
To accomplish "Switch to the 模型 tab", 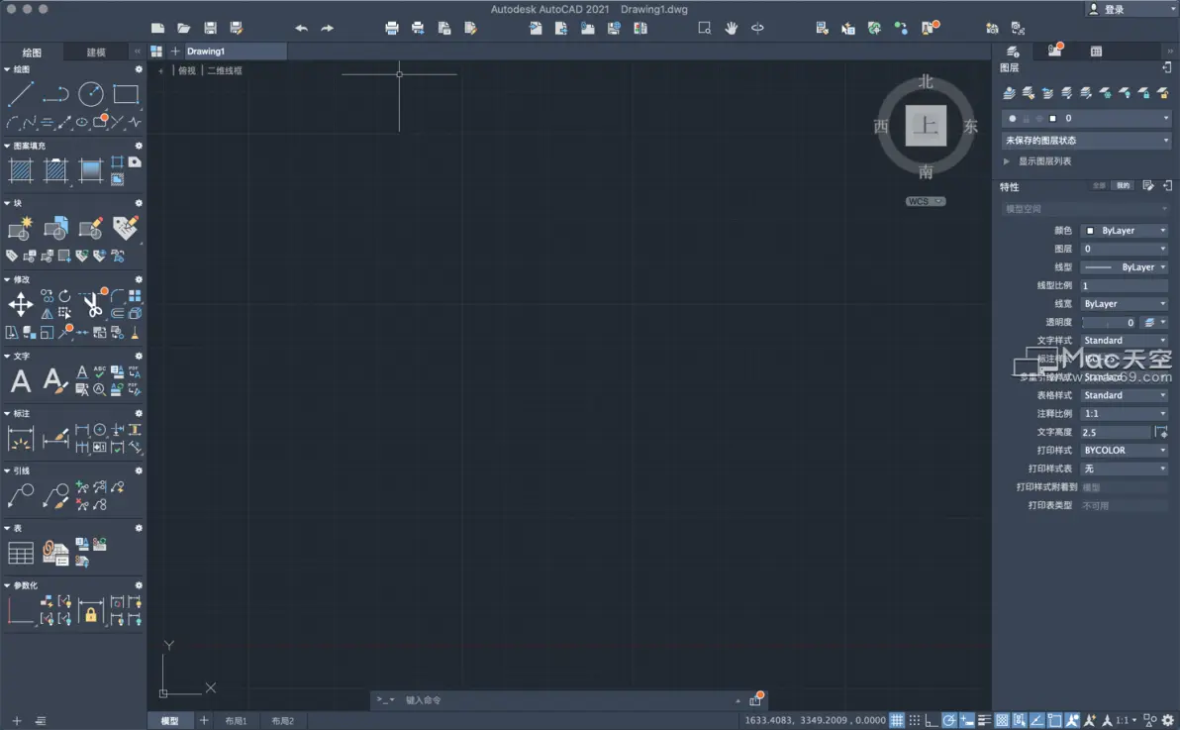I will pos(170,721).
